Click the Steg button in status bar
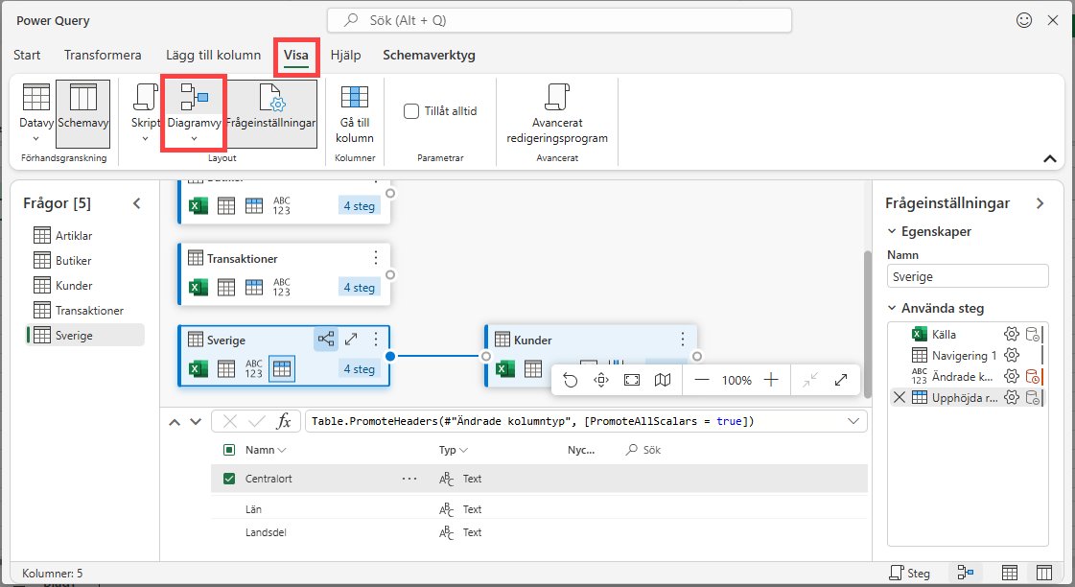Screen dimensions: 1075x587 click(908, 573)
